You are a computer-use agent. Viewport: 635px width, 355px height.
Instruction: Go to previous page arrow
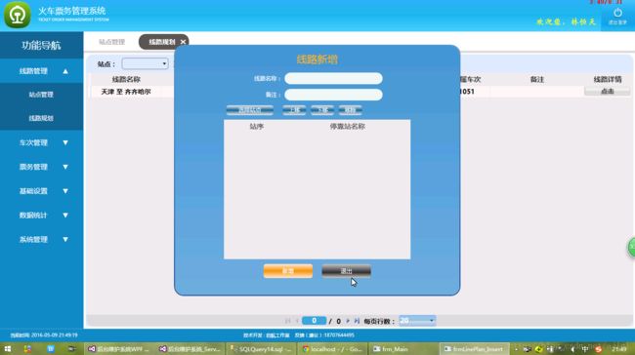(x=297, y=321)
